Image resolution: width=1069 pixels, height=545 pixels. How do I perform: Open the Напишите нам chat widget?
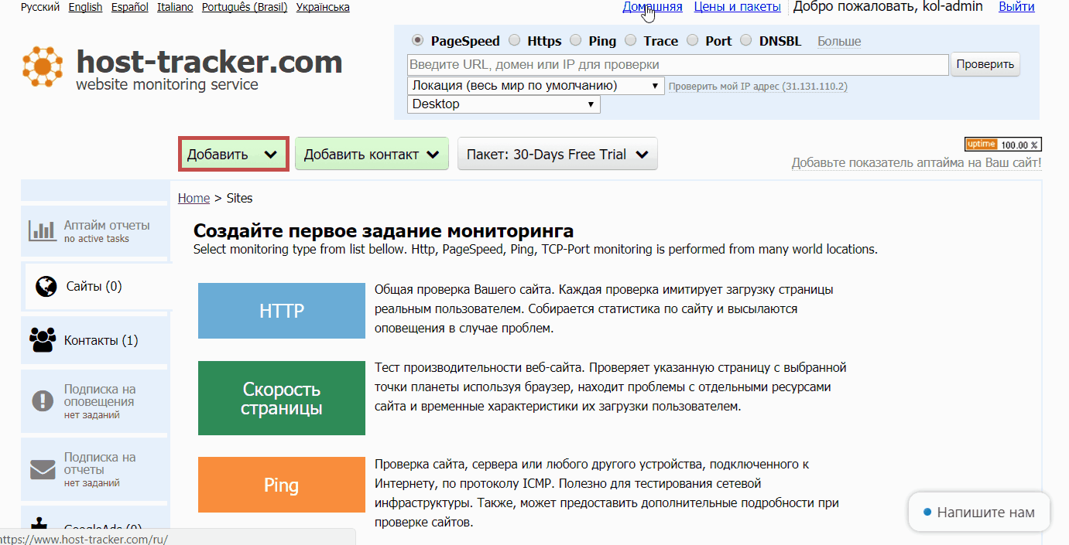coord(978,513)
